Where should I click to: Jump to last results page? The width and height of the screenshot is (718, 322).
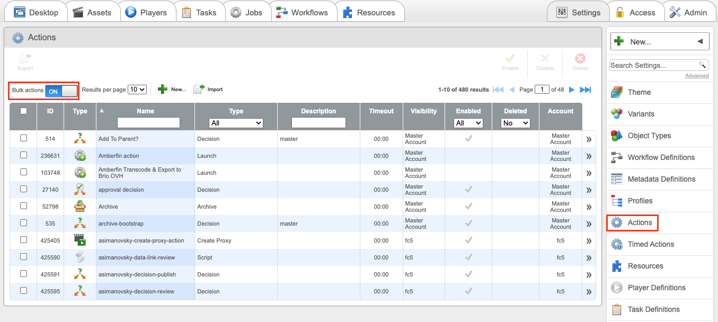coord(586,90)
